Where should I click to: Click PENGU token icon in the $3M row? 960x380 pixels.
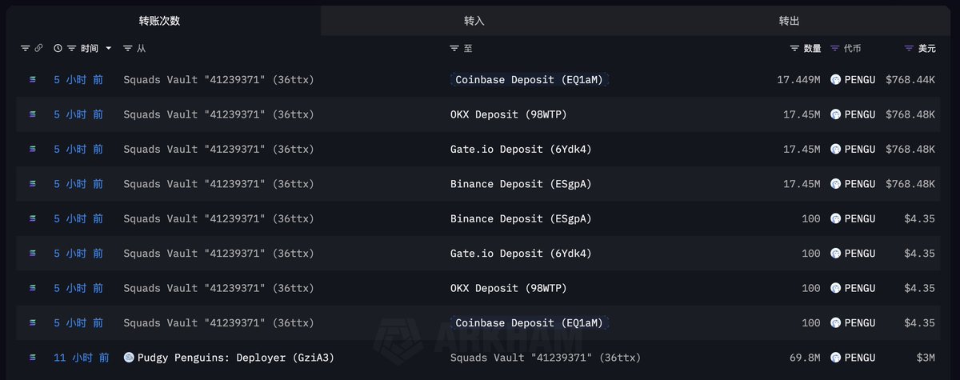(x=835, y=358)
